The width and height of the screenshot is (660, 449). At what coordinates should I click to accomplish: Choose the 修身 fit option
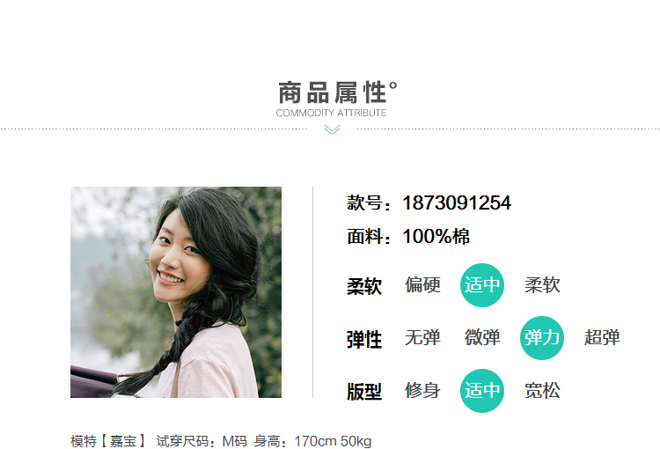click(x=422, y=390)
